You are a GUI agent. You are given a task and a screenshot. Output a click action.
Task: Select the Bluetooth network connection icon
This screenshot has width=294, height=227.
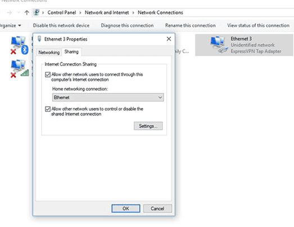pos(19,45)
